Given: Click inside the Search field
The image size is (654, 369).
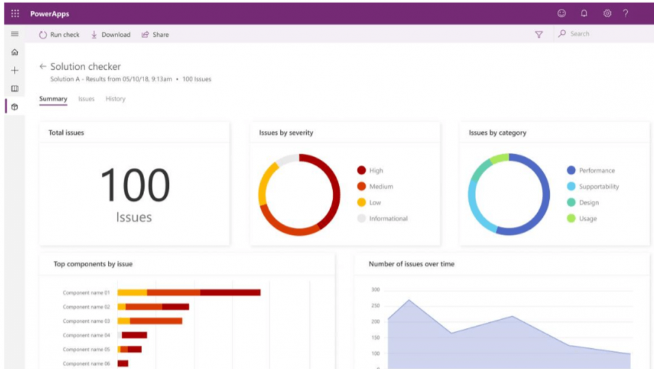Looking at the screenshot, I should (591, 34).
